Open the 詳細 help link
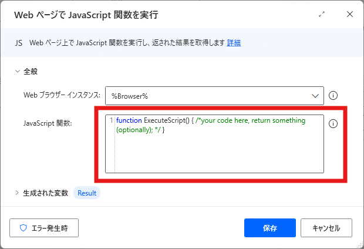Screen dimensions: 364x249 coord(234,43)
